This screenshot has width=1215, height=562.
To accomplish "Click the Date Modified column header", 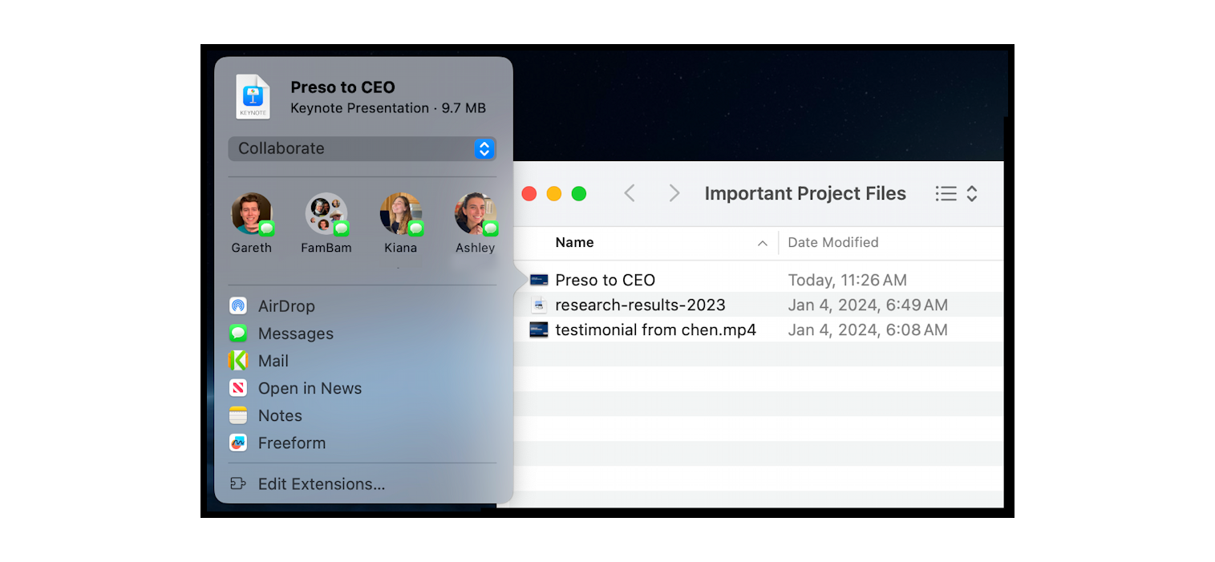I will point(833,242).
